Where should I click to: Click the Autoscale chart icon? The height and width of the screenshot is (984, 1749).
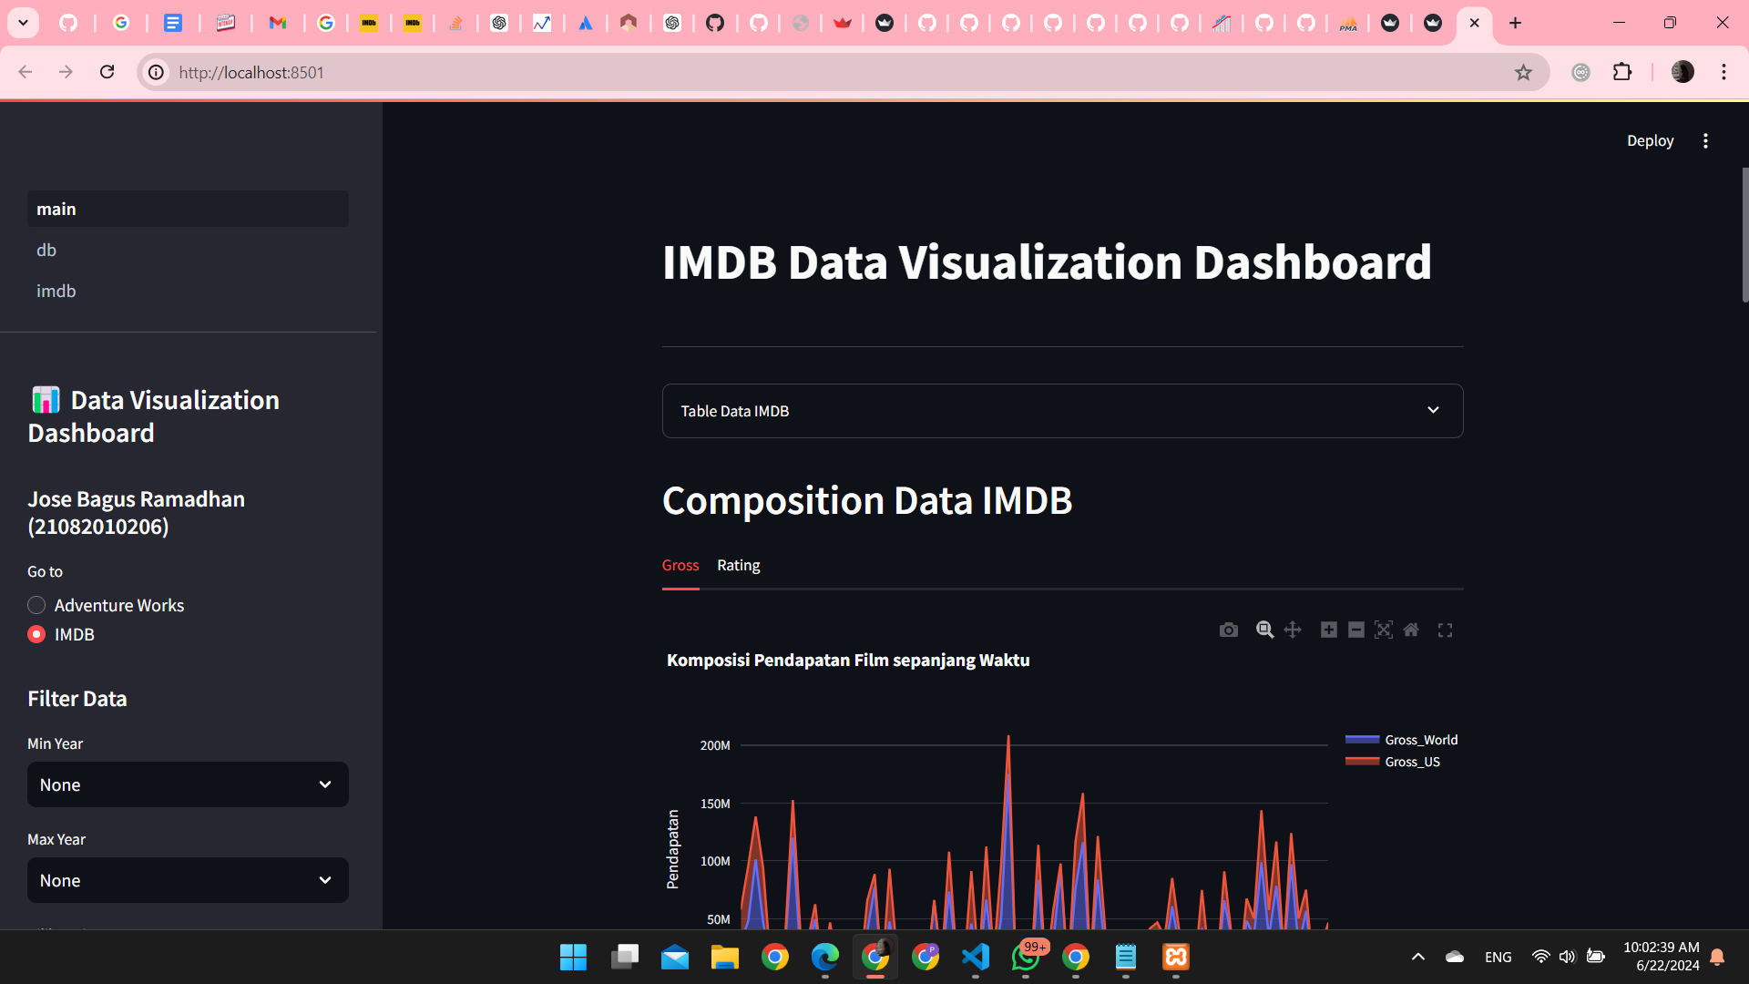tap(1383, 630)
